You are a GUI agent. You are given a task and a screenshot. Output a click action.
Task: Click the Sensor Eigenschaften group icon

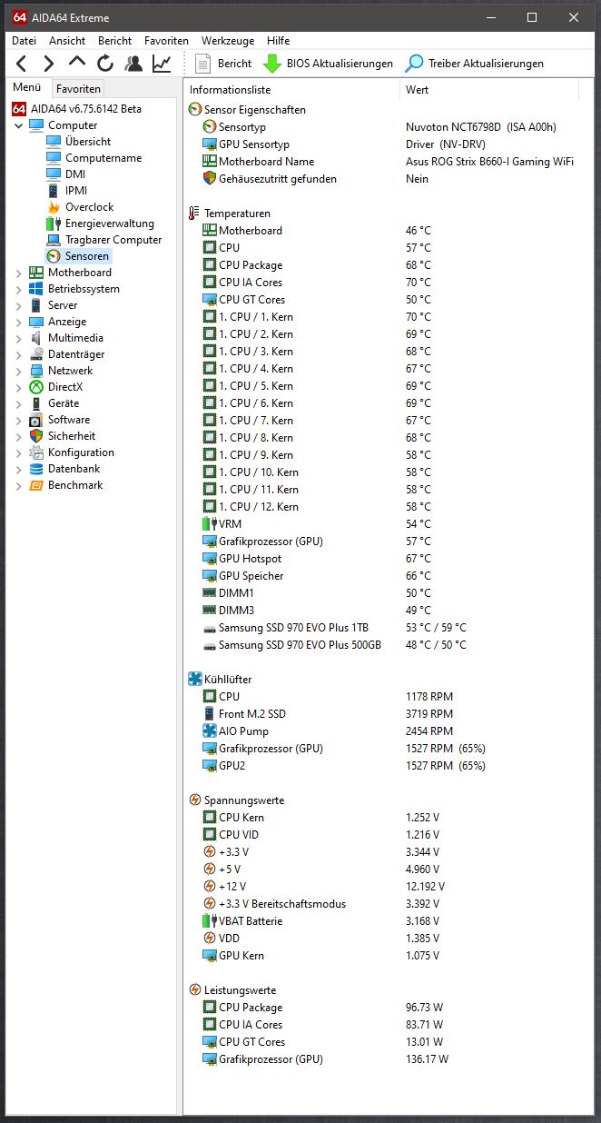tap(195, 110)
